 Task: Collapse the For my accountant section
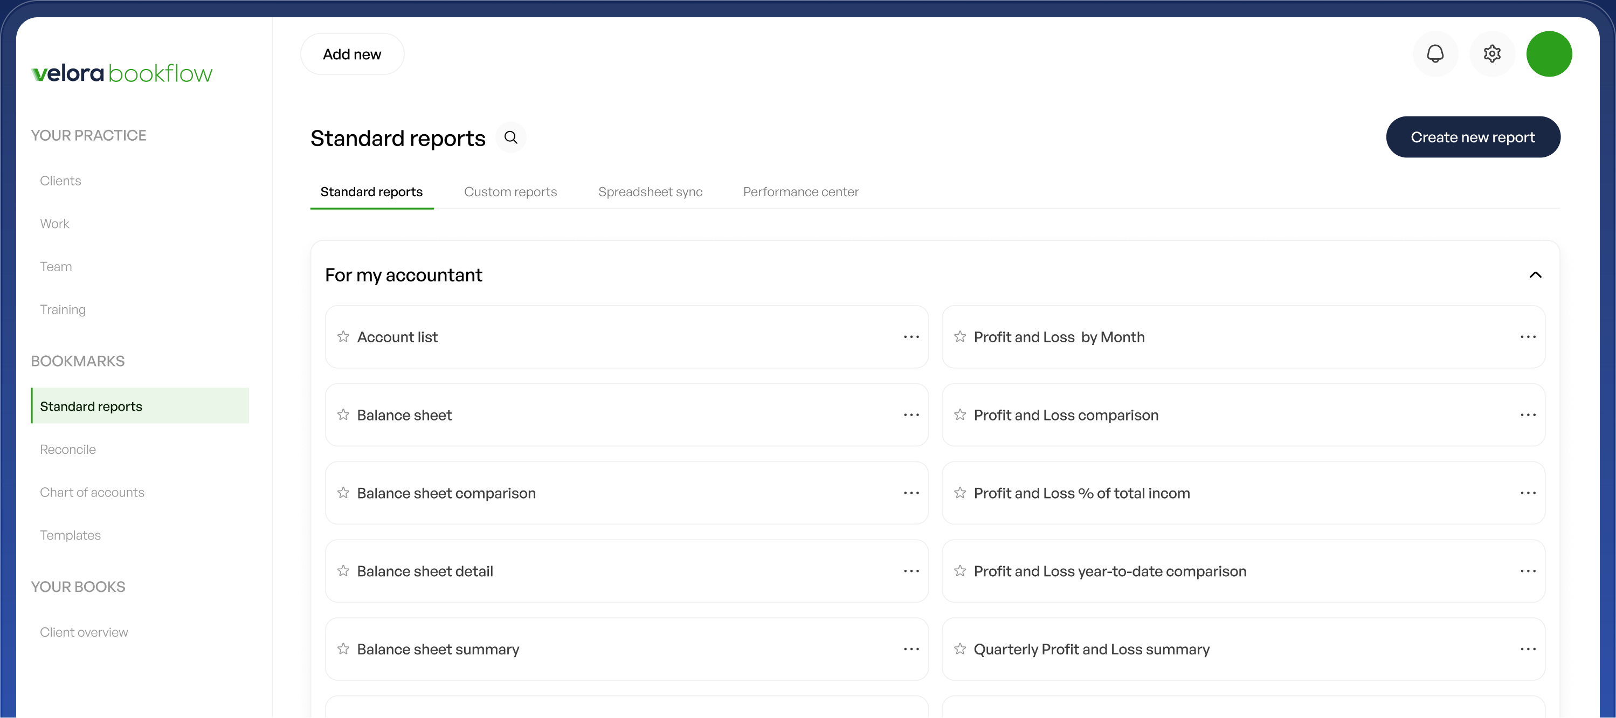coord(1535,275)
